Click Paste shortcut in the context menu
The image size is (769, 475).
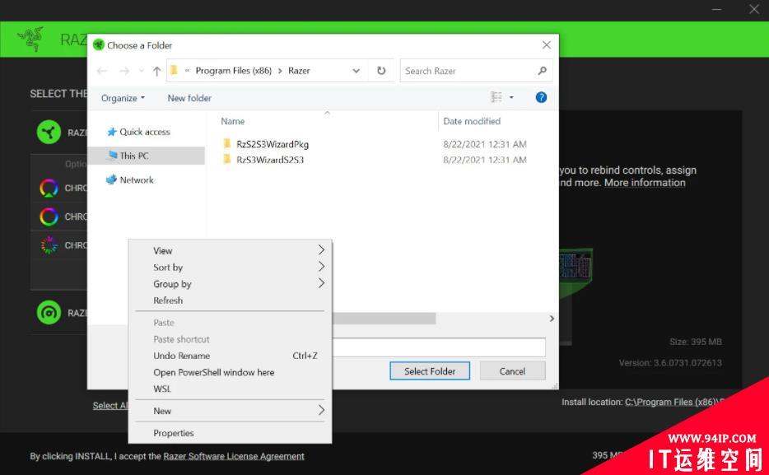coord(230,339)
